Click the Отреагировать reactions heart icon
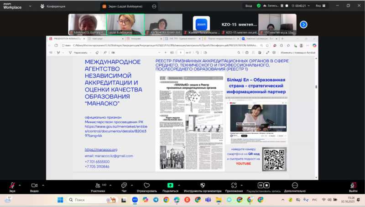Image resolution: width=365 pixels, height=207 pixels. pyautogui.click(x=146, y=186)
